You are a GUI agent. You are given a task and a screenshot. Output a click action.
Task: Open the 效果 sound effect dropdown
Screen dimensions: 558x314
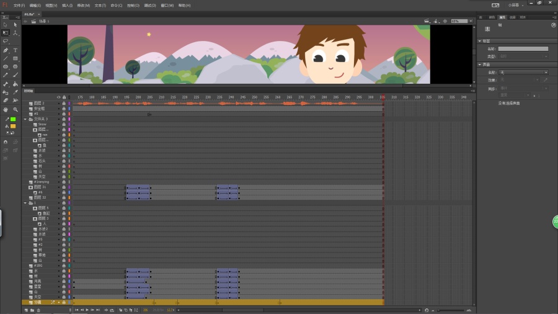tap(519, 80)
